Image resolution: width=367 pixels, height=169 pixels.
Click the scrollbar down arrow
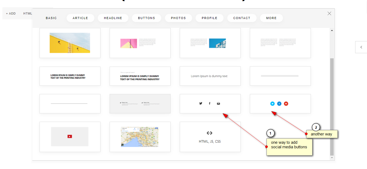(332, 158)
